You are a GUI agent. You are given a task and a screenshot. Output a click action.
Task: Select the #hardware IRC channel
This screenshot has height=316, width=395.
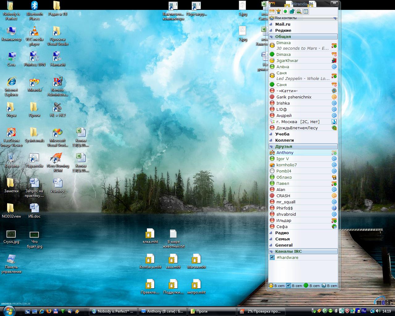point(287,257)
